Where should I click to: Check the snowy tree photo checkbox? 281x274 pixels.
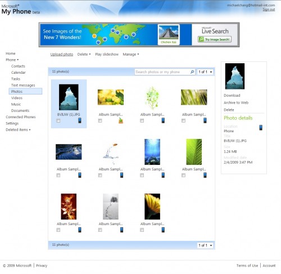(100, 230)
